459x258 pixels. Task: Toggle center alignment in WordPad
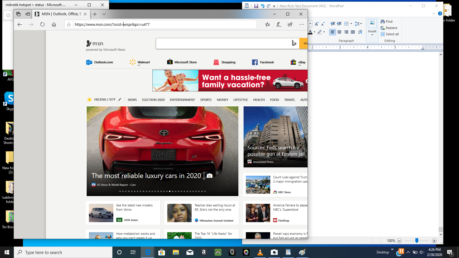pos(339,32)
